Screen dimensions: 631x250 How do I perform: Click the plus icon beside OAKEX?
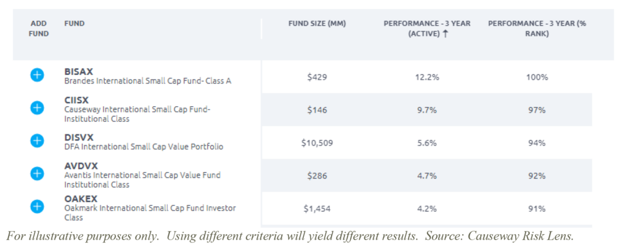(x=37, y=206)
